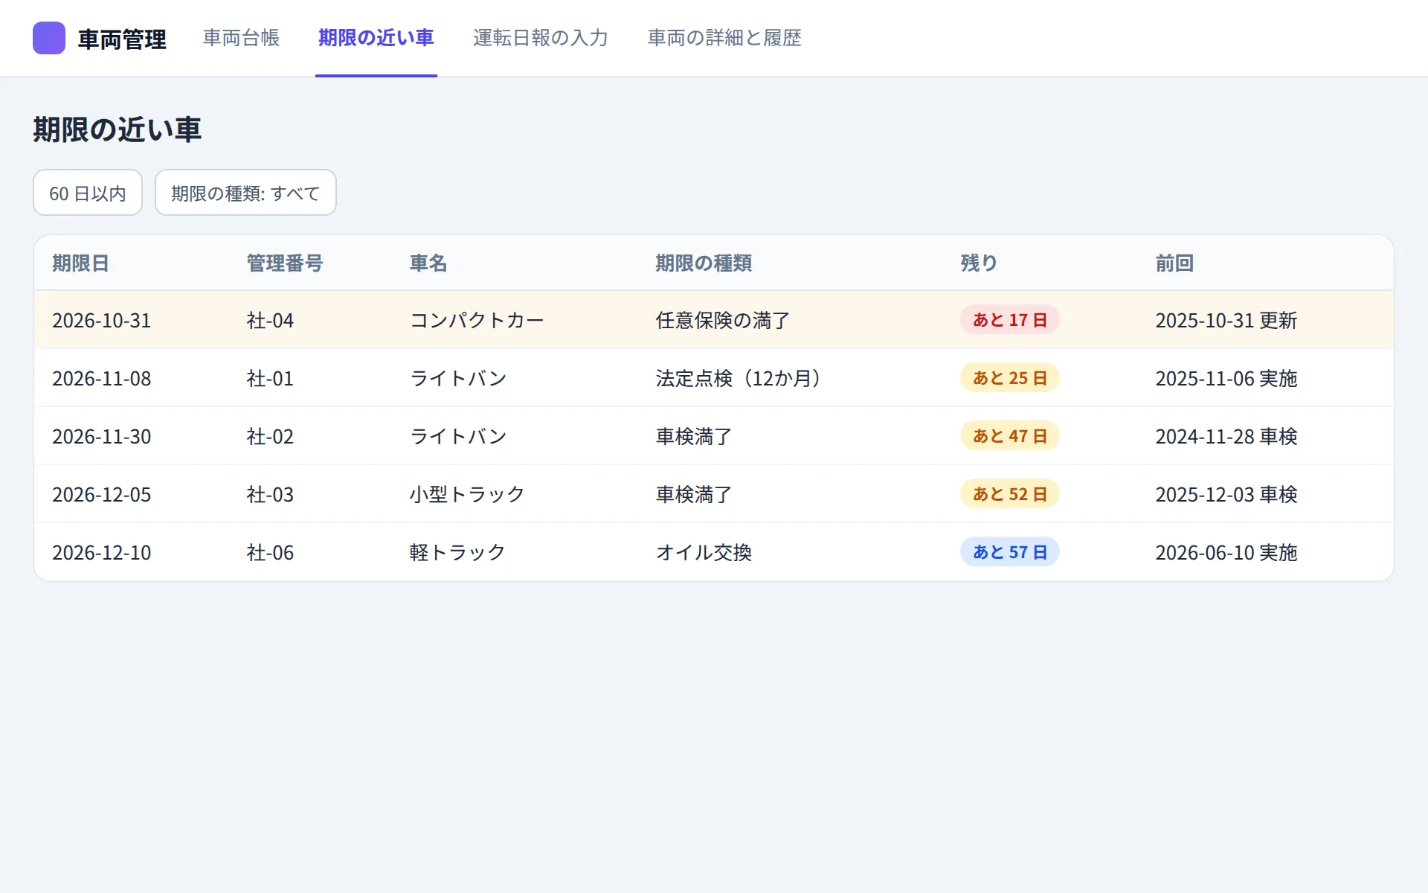
Task: Click 2025-11-06 実施 previous entry
Action: pyautogui.click(x=1226, y=378)
